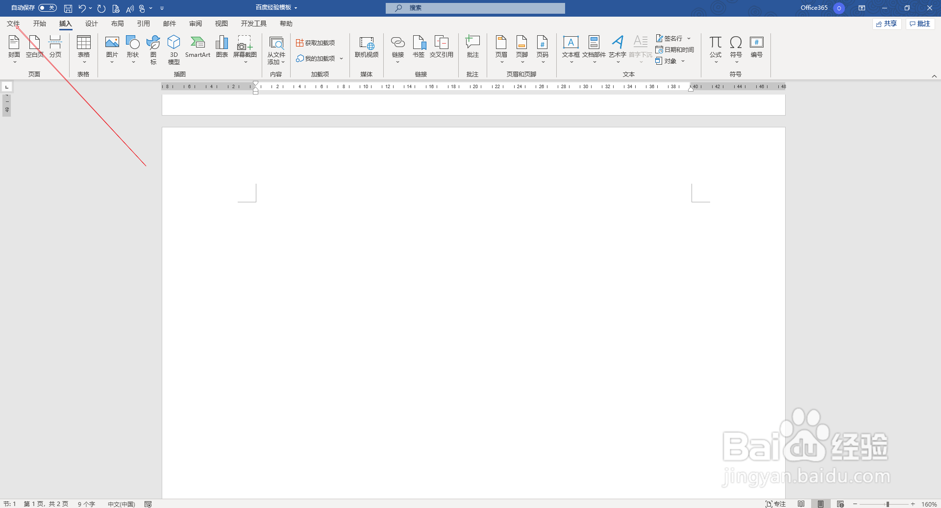Insert a blank page (空白页)
Viewport: 941px width, 508px height.
point(35,47)
